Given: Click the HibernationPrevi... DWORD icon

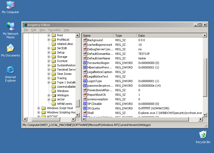Looking at the screenshot, I should (85, 67).
